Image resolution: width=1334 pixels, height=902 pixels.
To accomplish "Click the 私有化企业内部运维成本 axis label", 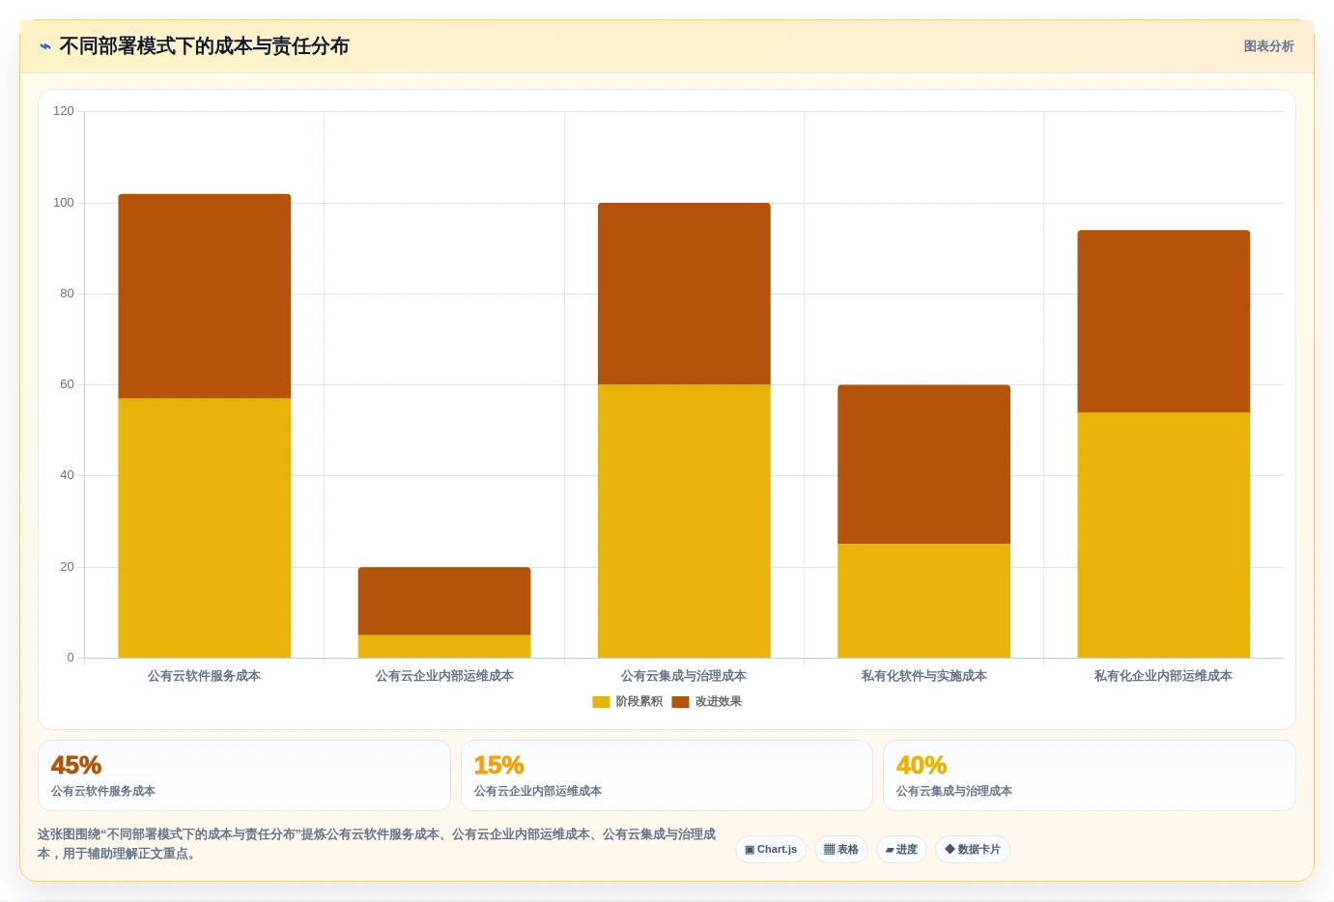I will point(1163,676).
